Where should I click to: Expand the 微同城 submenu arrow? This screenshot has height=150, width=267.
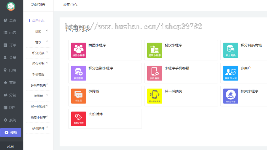[x=47, y=95]
